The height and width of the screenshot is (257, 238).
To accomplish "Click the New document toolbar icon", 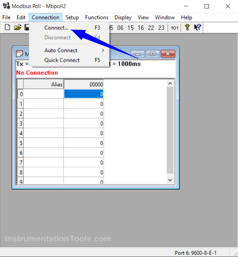I will [x=7, y=28].
